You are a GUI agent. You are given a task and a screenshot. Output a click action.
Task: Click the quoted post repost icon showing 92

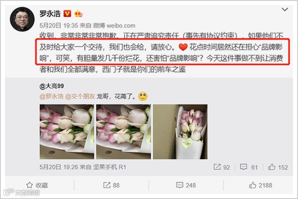222,167
